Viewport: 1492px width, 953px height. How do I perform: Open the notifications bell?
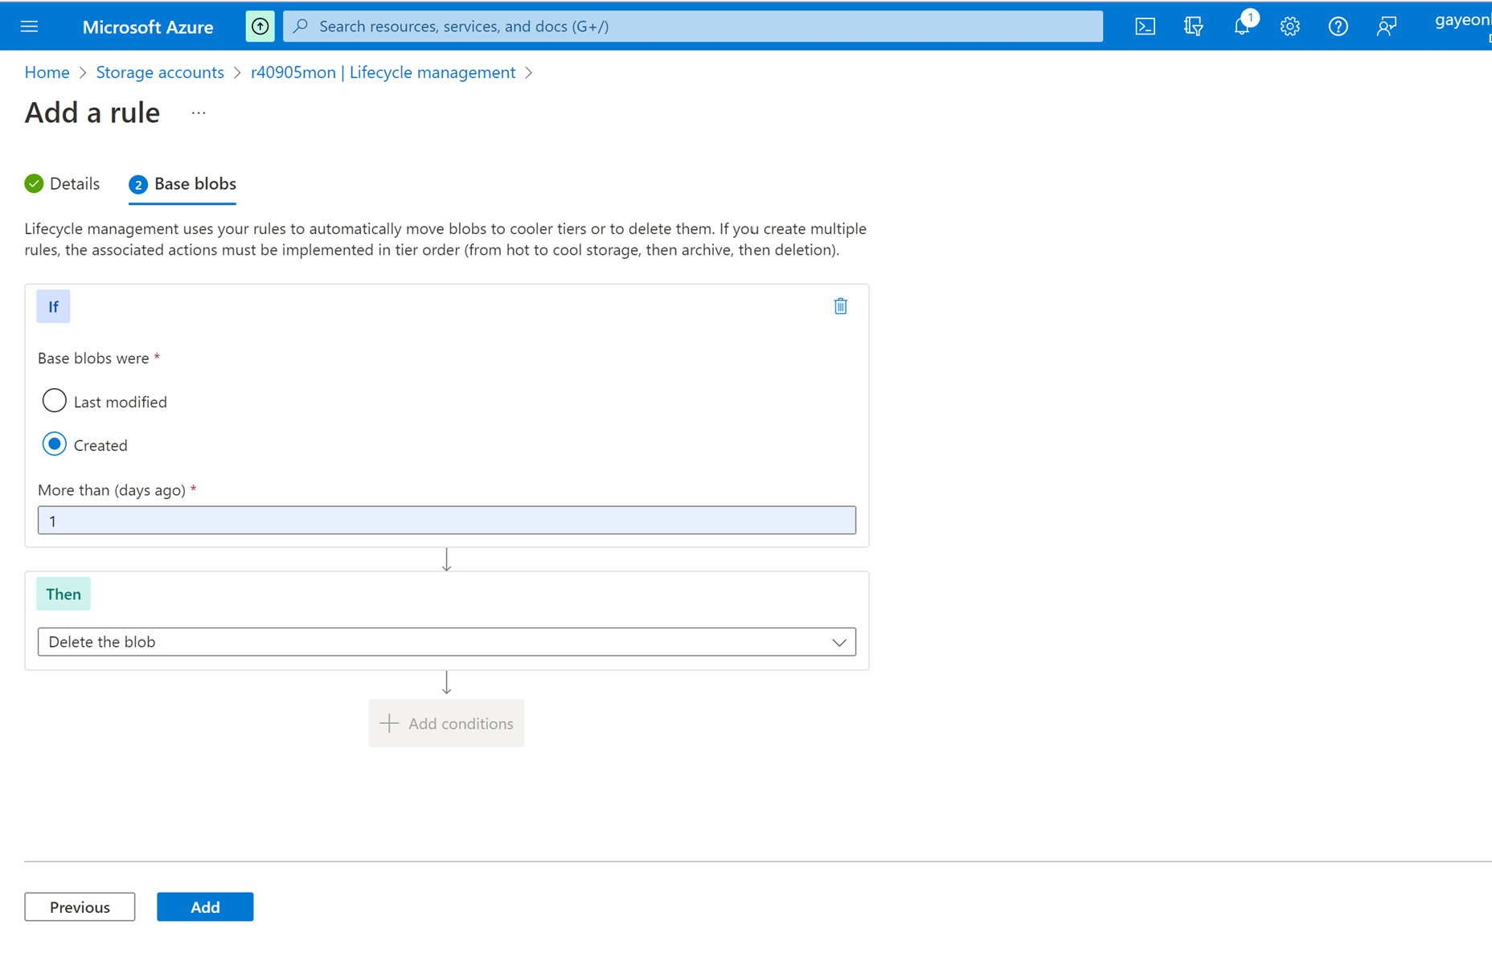click(1241, 27)
